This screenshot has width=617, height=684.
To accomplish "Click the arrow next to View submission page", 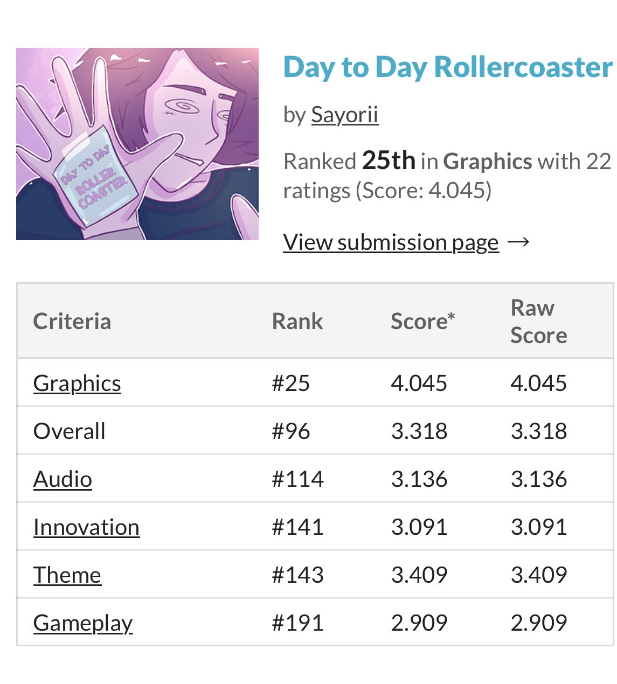I will (x=518, y=242).
